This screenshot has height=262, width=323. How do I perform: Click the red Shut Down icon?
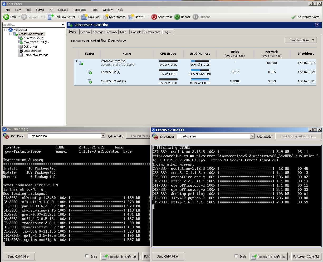pyautogui.click(x=154, y=17)
